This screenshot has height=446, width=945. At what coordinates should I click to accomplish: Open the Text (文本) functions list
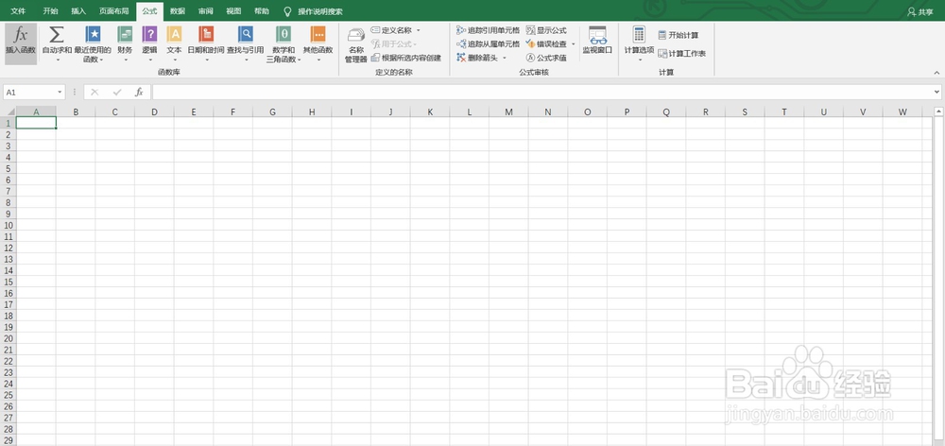(x=174, y=44)
